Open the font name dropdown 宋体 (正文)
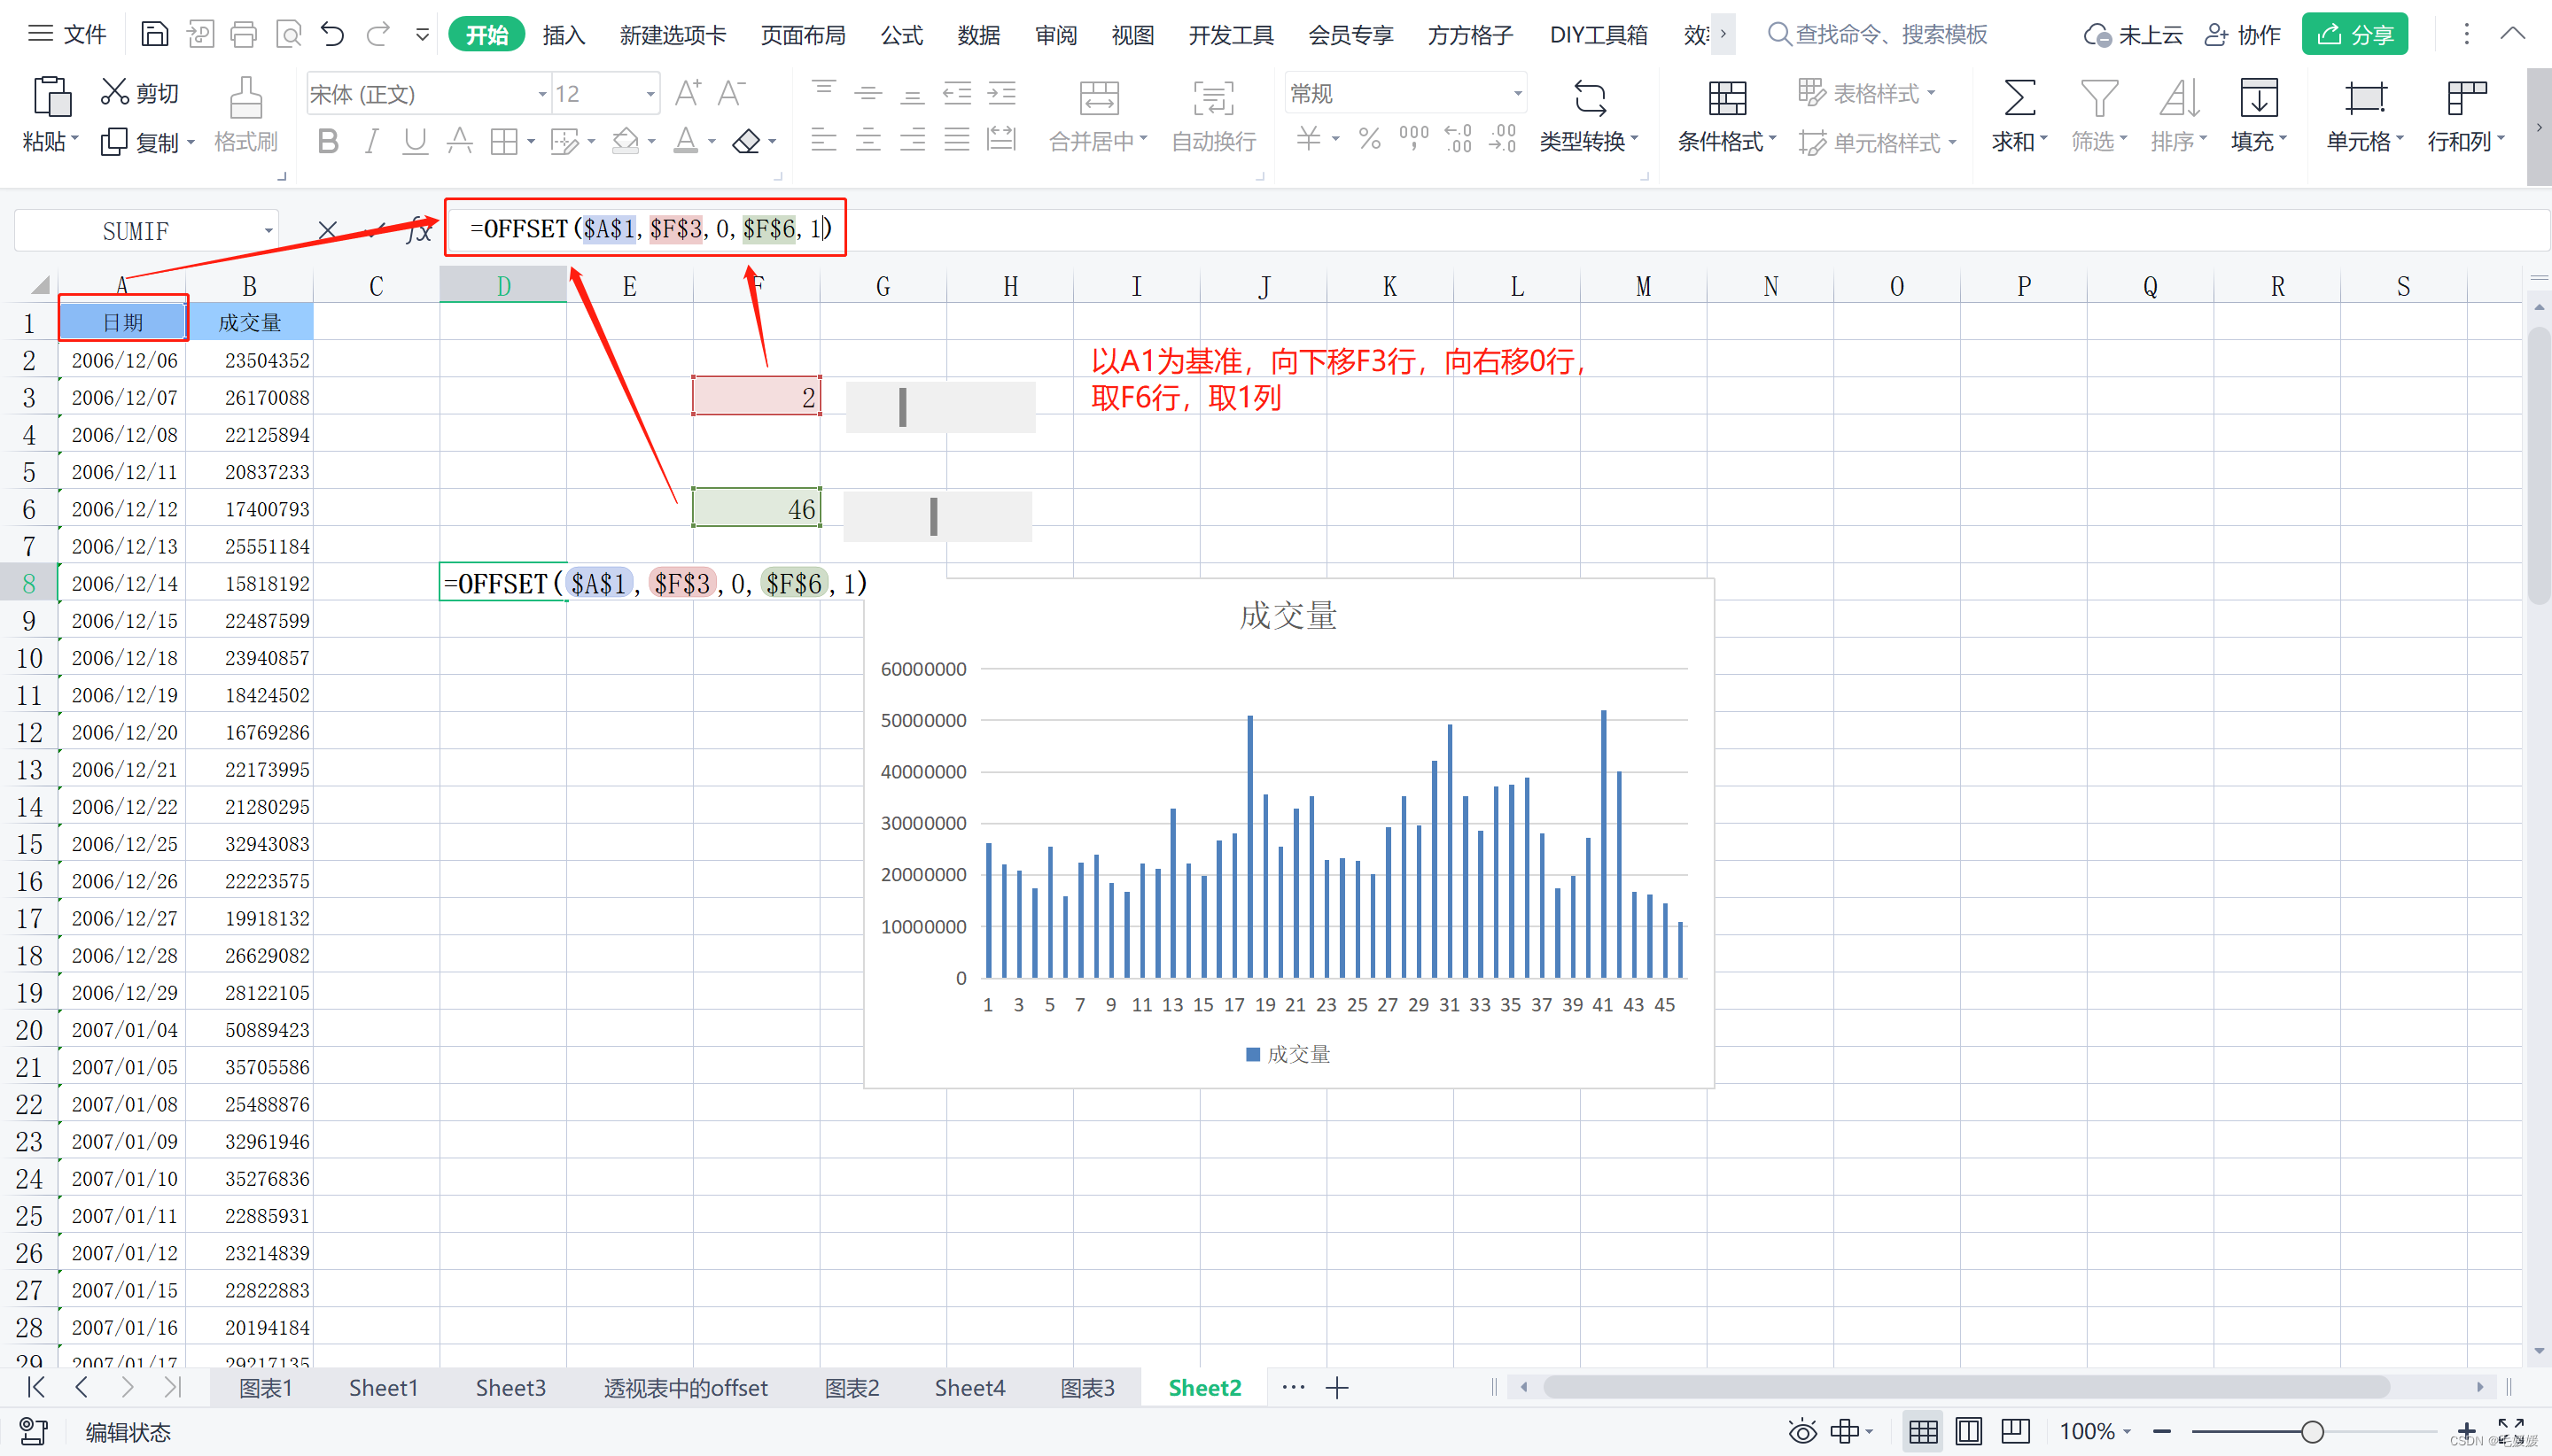Viewport: 2552px width, 1456px height. click(x=542, y=94)
